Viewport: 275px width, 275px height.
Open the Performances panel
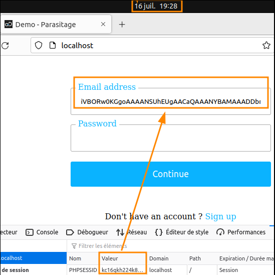pos(241,232)
